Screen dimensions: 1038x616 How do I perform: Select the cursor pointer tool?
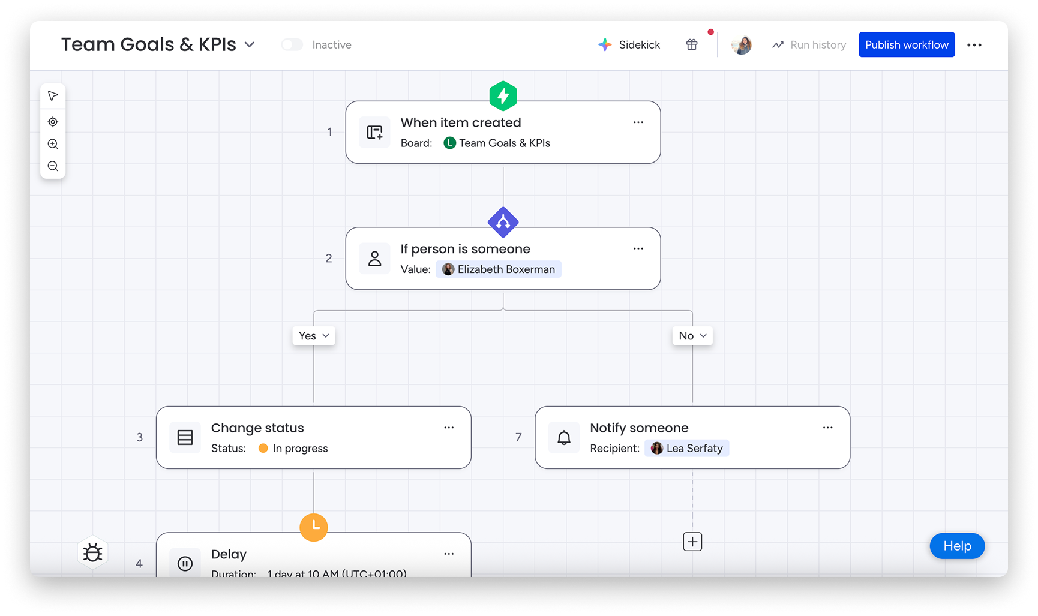[53, 96]
